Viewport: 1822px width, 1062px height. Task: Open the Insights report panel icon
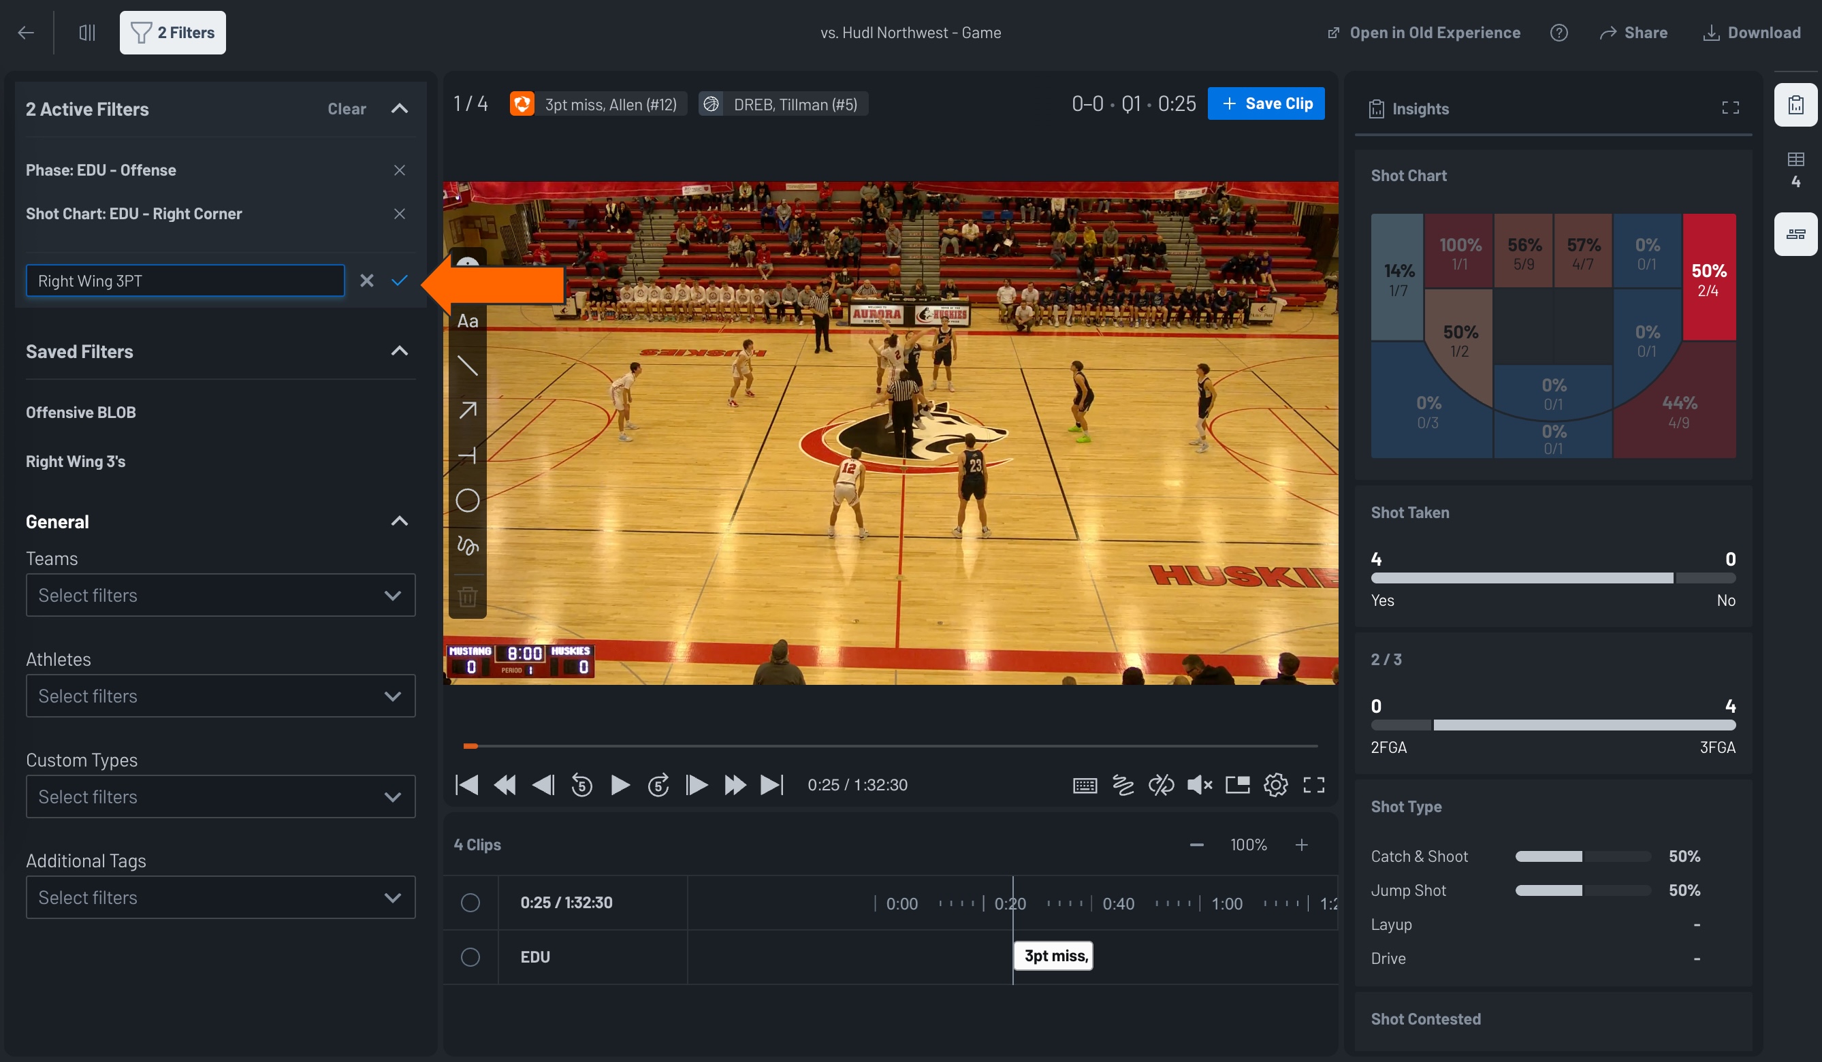pos(1796,106)
